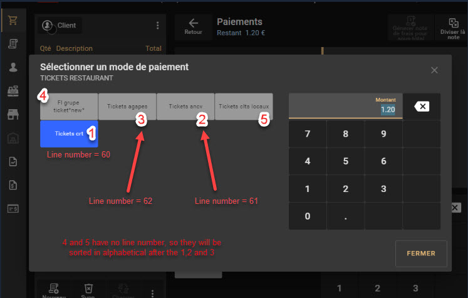Click the Paiements heading

tap(240, 22)
